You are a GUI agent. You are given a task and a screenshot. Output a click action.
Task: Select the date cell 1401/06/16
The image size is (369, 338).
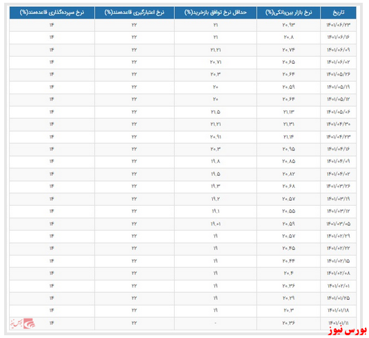click(338, 37)
